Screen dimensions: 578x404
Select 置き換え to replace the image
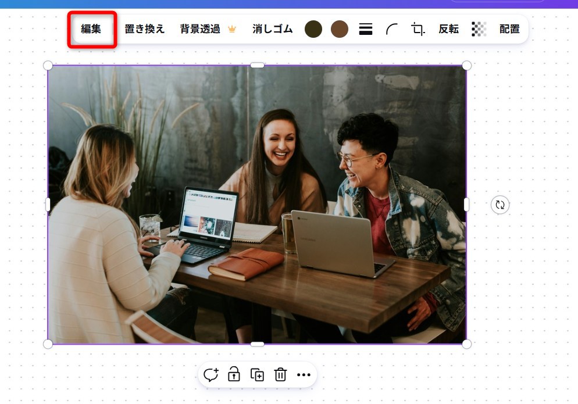point(144,28)
